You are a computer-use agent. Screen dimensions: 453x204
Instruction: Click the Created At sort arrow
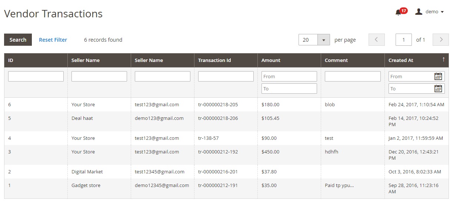[x=443, y=60]
